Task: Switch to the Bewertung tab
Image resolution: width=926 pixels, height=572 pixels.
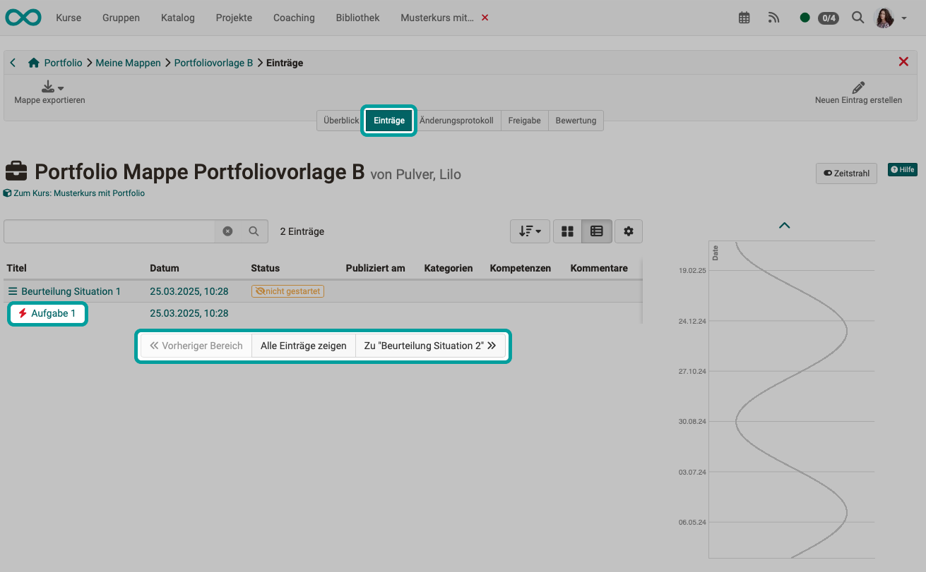Action: (x=576, y=120)
